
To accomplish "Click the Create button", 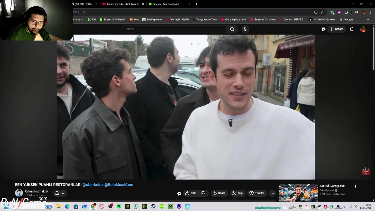I will 336,29.
